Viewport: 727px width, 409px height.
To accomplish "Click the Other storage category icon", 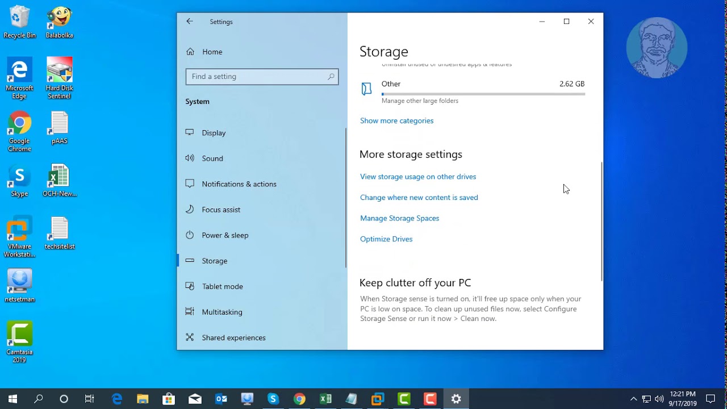I will coord(366,89).
